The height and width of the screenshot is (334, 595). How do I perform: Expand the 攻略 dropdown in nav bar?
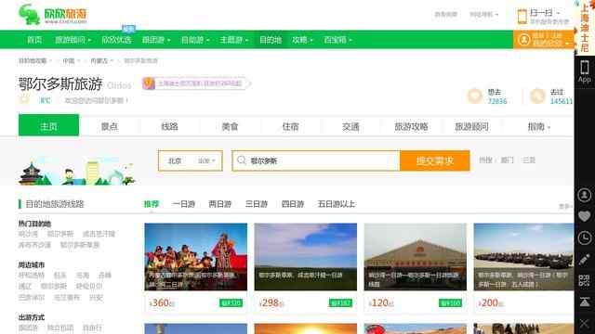[302, 40]
